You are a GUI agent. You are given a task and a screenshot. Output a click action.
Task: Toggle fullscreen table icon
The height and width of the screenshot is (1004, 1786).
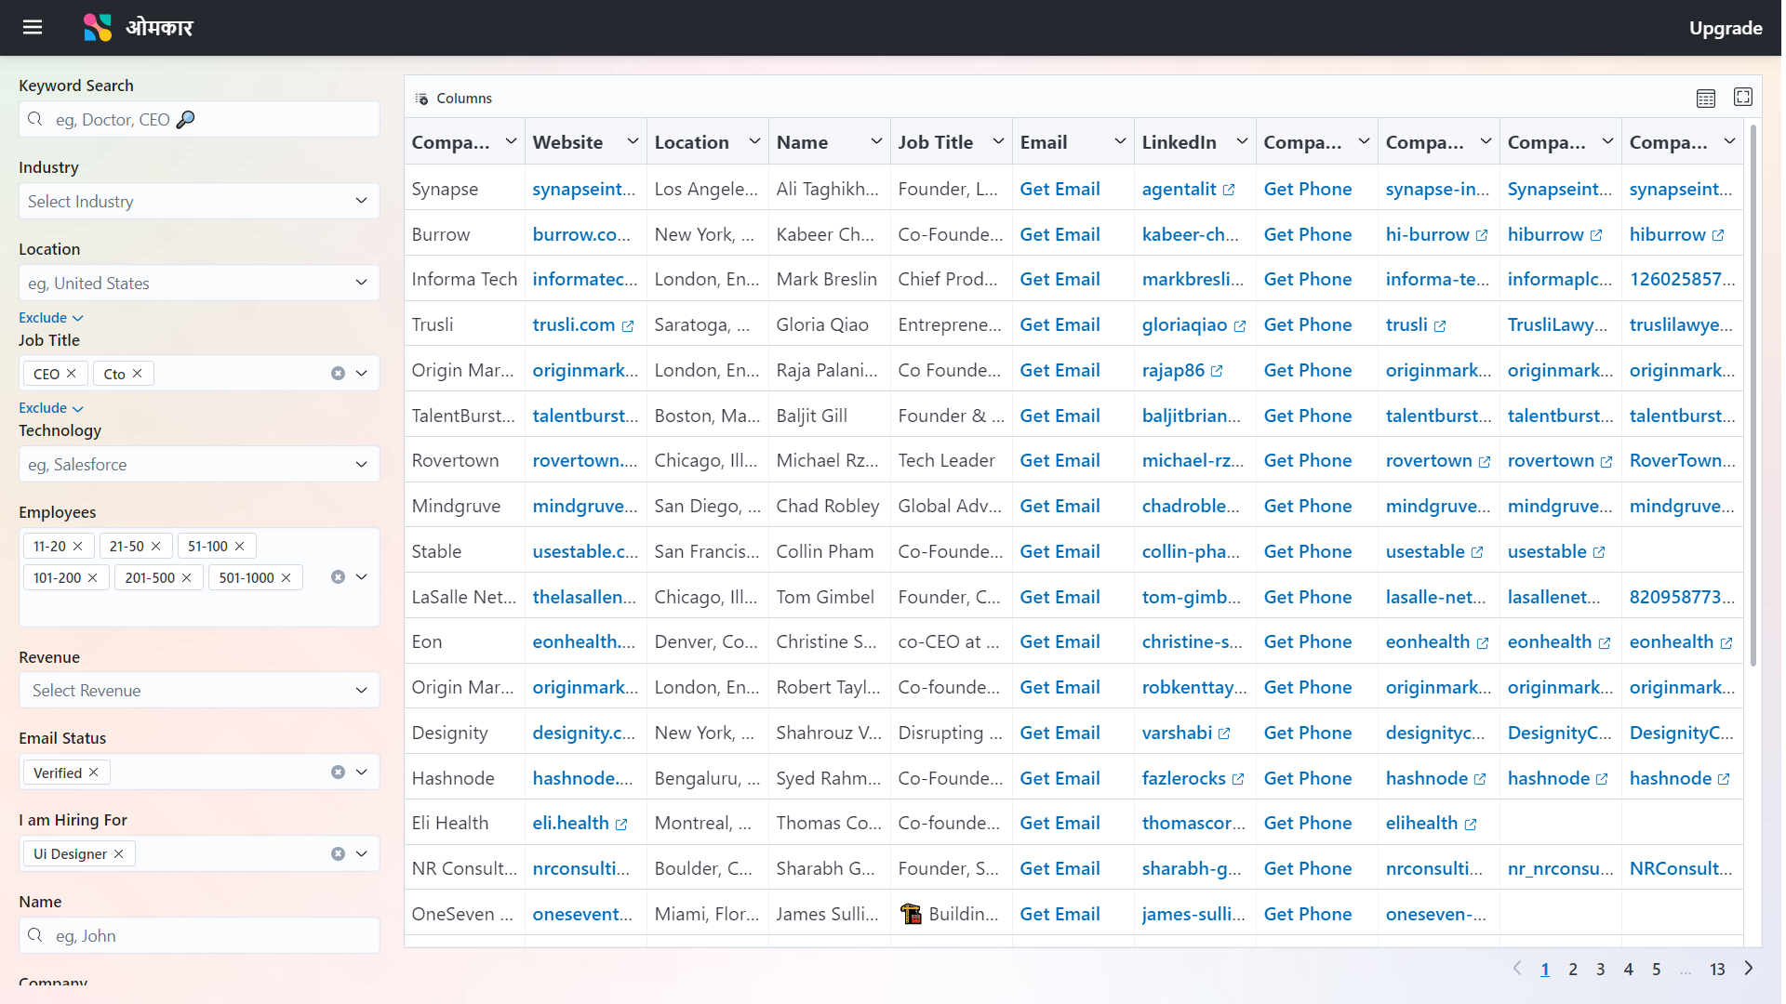point(1742,97)
